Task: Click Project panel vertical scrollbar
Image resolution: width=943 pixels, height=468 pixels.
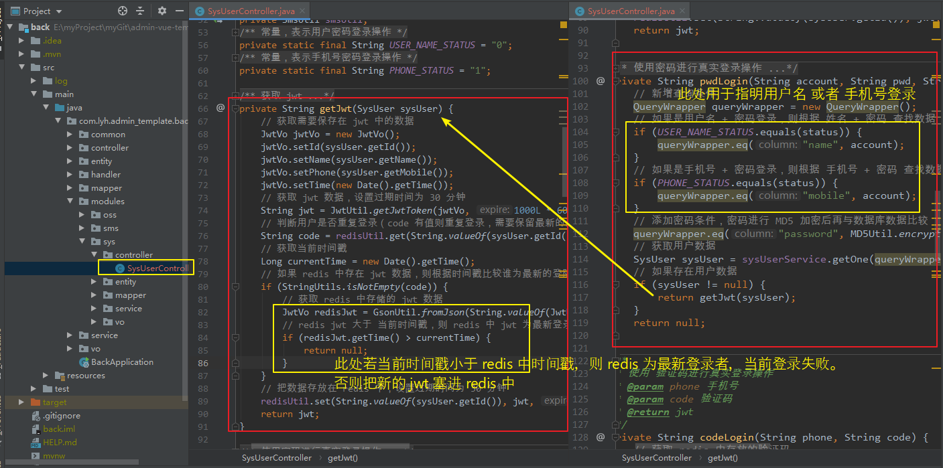Action: pyautogui.click(x=186, y=211)
